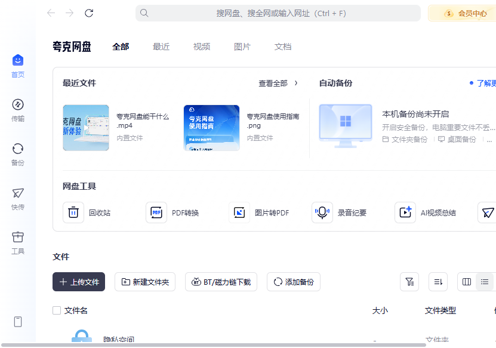The height and width of the screenshot is (348, 496).
Task: Open the 工具 tools sidebar icon
Action: pos(18,237)
